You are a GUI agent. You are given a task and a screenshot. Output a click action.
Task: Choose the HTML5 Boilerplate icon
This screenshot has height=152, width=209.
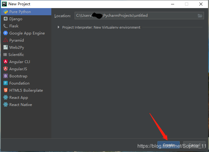click(6, 90)
